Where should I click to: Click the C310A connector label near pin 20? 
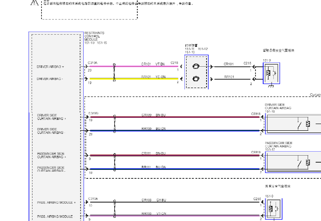pyautogui.click(x=93, y=63)
